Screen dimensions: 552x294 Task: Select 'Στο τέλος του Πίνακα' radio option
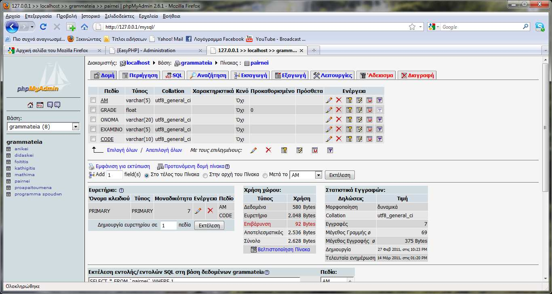click(x=147, y=175)
